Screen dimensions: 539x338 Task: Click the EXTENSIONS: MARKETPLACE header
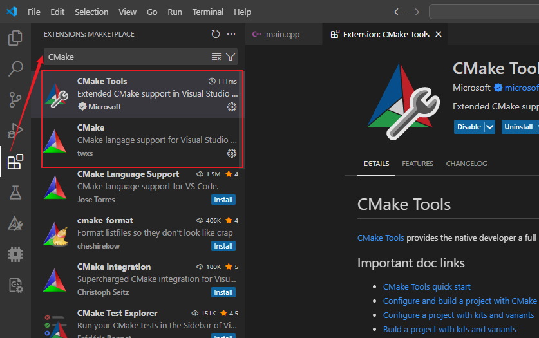[x=89, y=34]
